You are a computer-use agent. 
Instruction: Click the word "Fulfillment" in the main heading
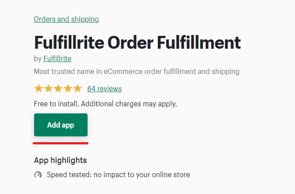tap(199, 43)
